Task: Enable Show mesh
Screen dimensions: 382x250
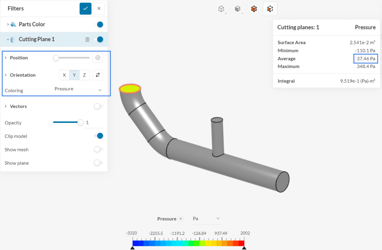Action: click(98, 149)
